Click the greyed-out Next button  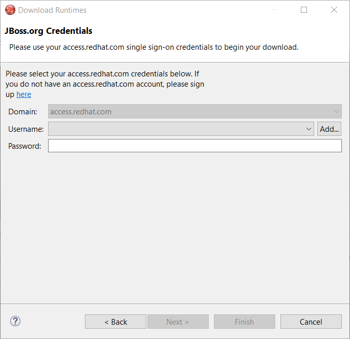(x=178, y=322)
